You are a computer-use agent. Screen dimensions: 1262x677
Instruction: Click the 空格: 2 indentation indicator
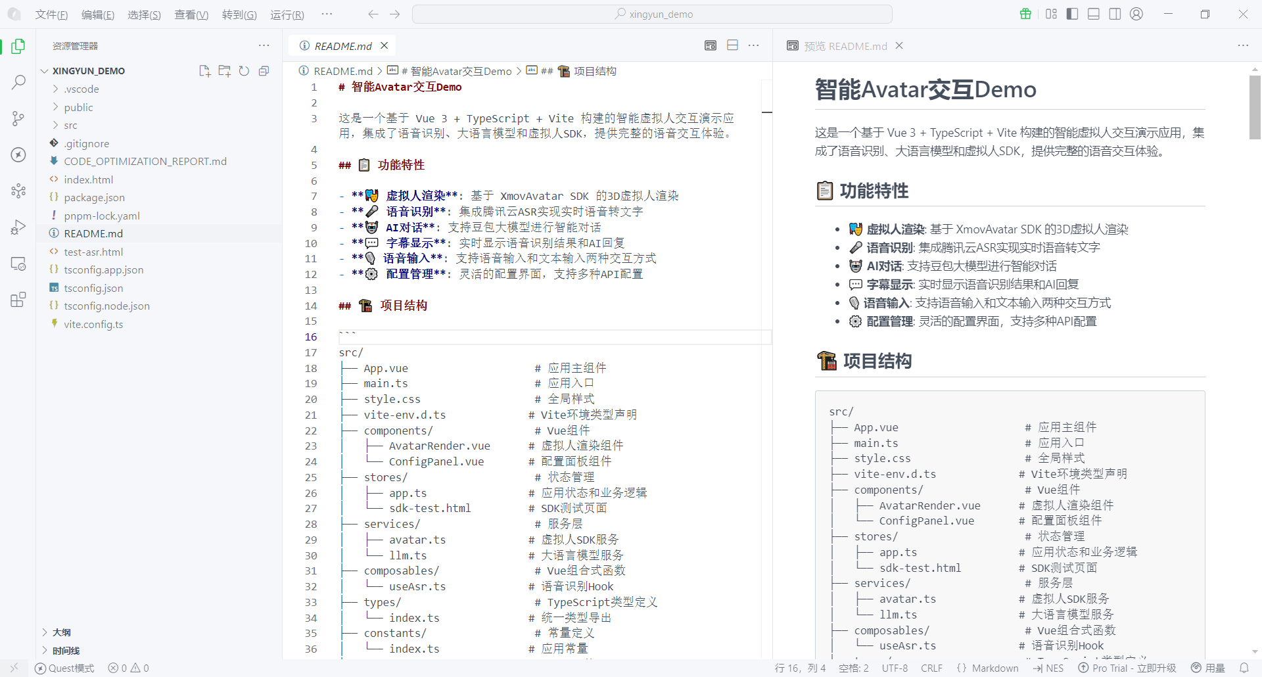point(854,668)
